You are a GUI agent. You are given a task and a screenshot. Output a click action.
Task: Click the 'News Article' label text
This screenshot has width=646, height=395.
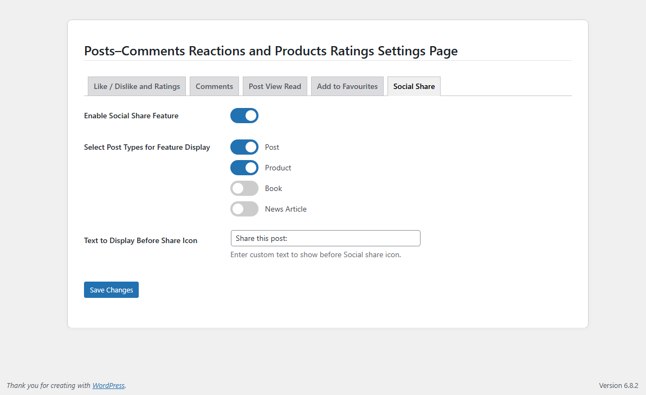[286, 209]
